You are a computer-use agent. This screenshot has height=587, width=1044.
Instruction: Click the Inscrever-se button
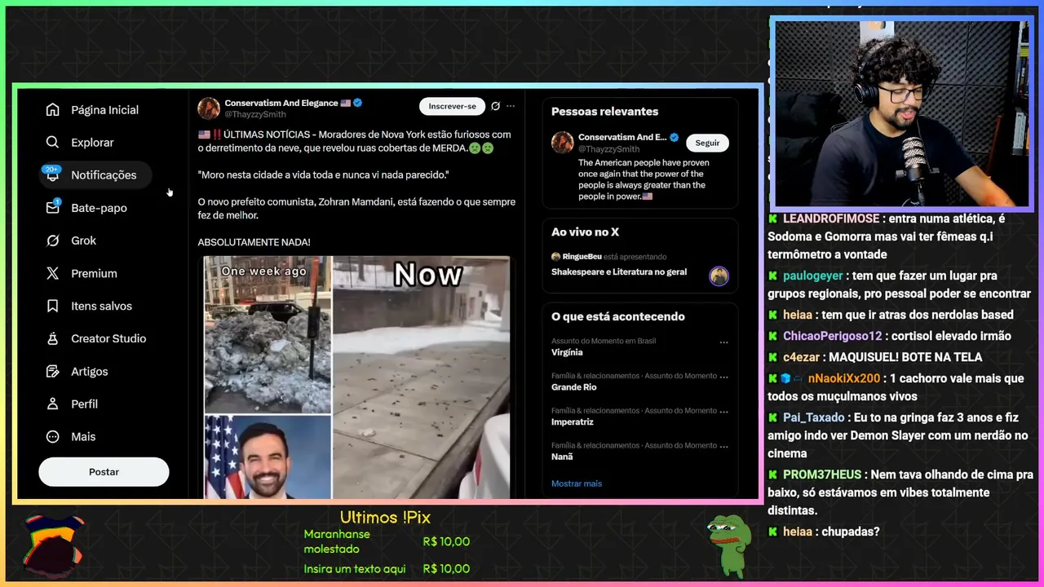(x=452, y=106)
